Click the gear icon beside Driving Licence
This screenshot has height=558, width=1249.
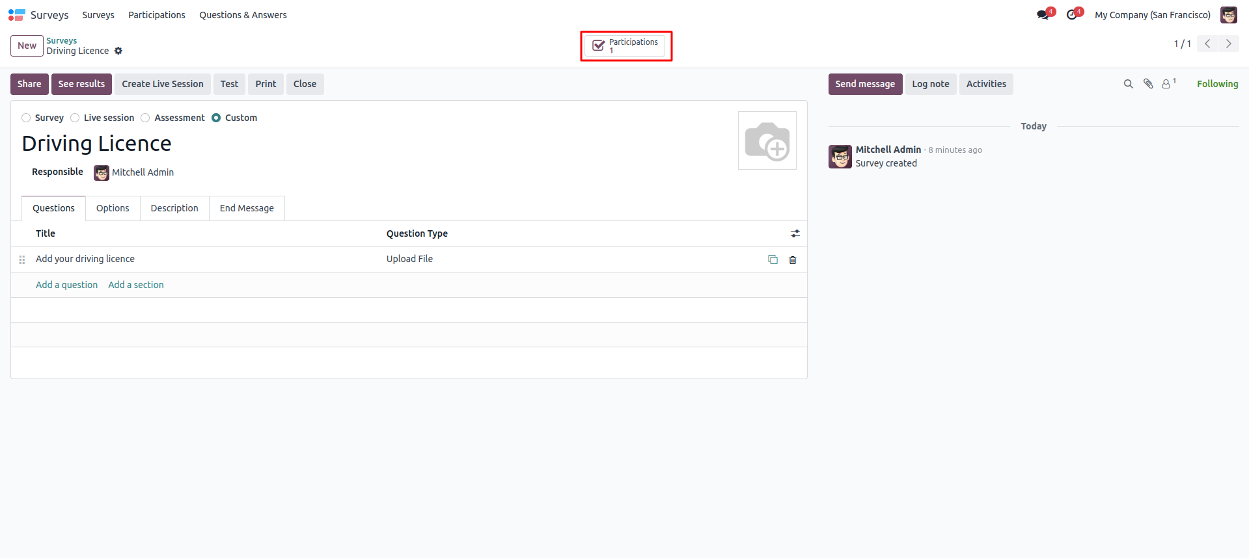tap(118, 51)
